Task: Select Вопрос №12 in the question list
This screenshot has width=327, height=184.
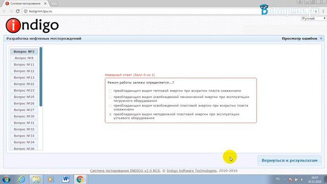Action: [x=24, y=71]
